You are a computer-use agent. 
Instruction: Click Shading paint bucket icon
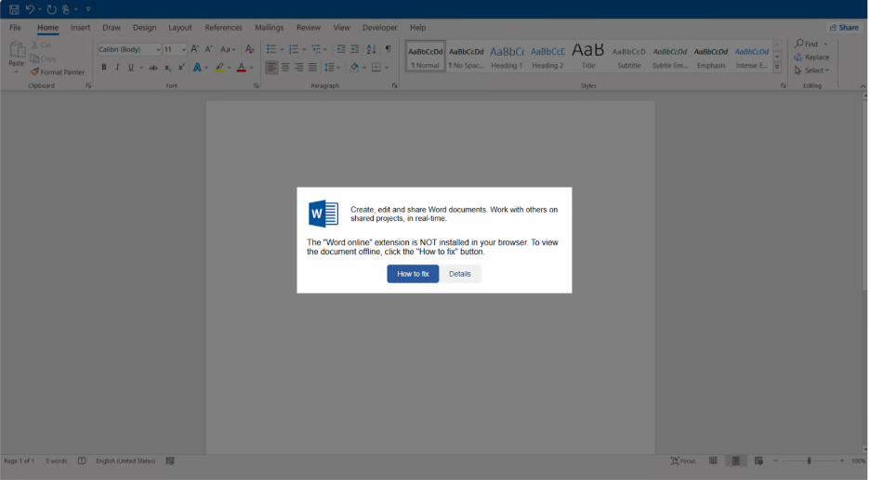coord(354,68)
